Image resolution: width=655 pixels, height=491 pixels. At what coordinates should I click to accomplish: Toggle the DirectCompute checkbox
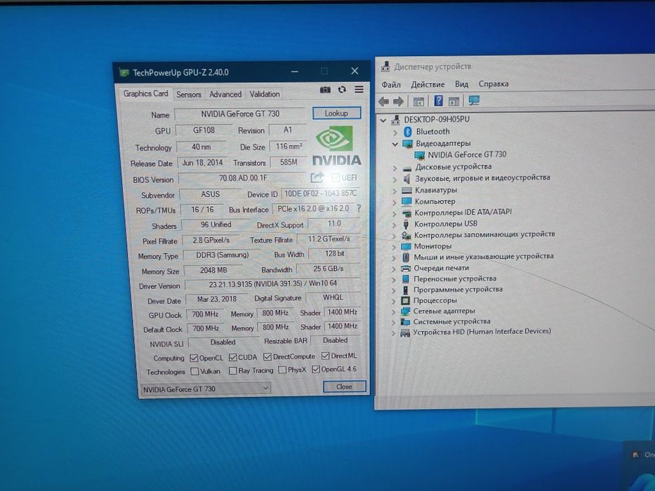coord(267,357)
